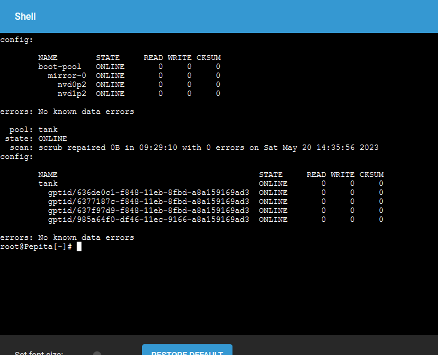Click the nvd1p2 device text
The image size is (438, 355).
[72, 94]
